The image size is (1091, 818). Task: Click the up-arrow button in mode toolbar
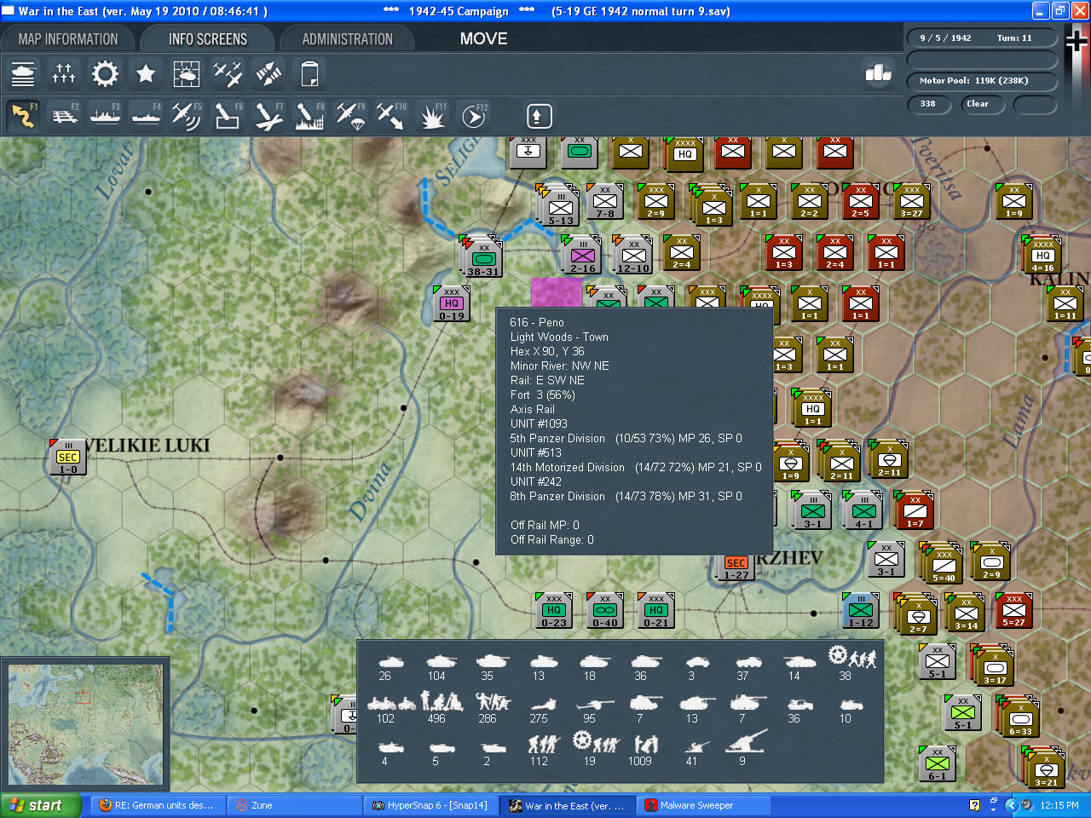pos(538,116)
